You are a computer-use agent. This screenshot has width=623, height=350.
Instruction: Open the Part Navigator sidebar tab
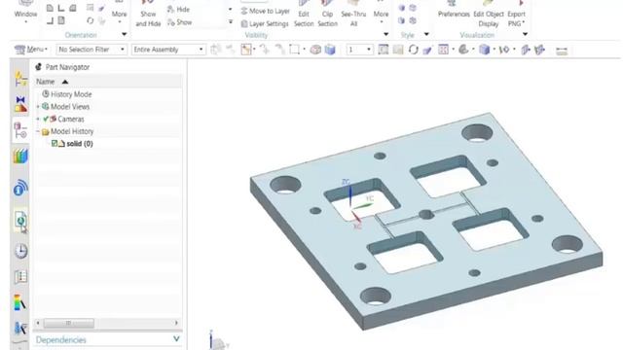coord(20,130)
